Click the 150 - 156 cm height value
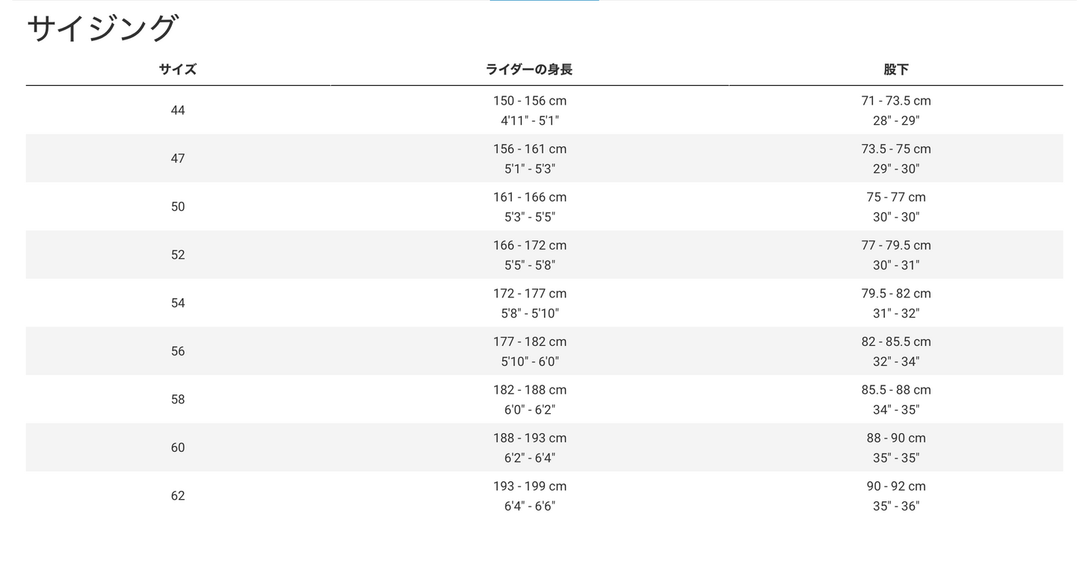This screenshot has height=570, width=1080. [x=529, y=101]
